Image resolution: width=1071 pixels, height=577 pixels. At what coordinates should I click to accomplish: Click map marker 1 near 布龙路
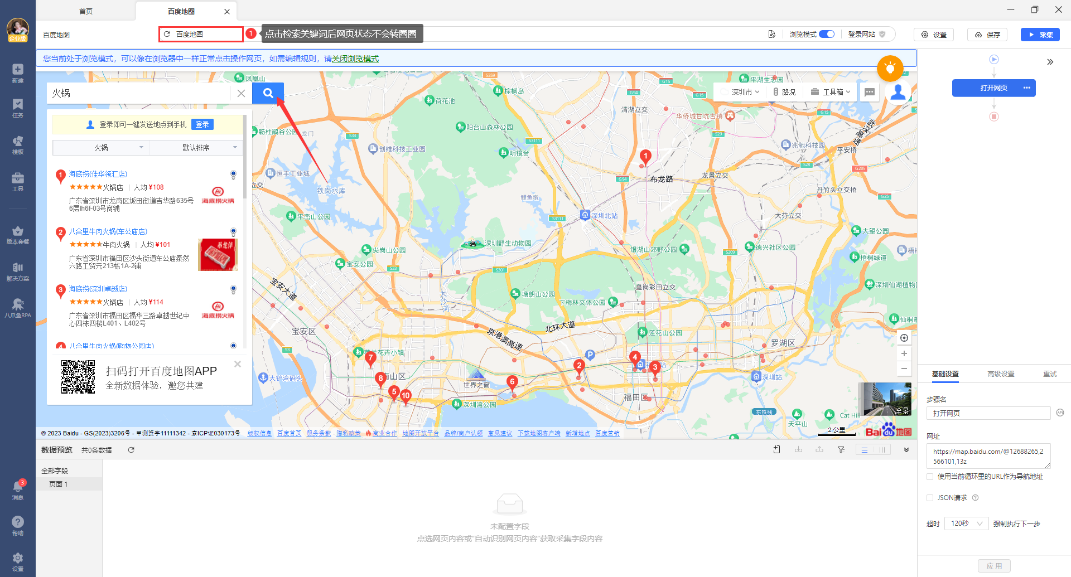[645, 157]
